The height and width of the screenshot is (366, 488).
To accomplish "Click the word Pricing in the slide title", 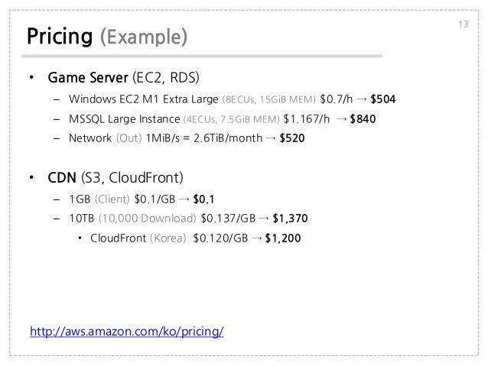I will (60, 36).
